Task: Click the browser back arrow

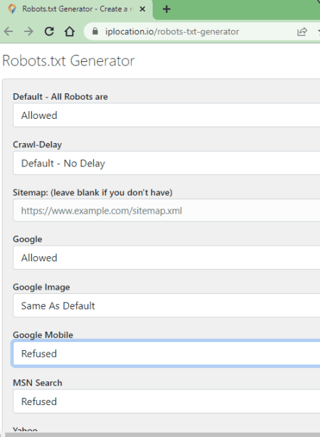Action: point(9,31)
